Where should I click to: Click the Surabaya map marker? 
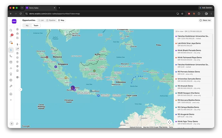point(91,91)
